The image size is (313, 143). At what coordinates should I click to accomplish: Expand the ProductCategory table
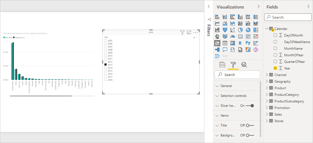[267, 94]
